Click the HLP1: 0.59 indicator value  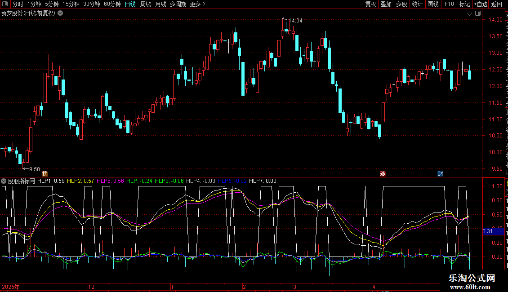pyautogui.click(x=51, y=181)
